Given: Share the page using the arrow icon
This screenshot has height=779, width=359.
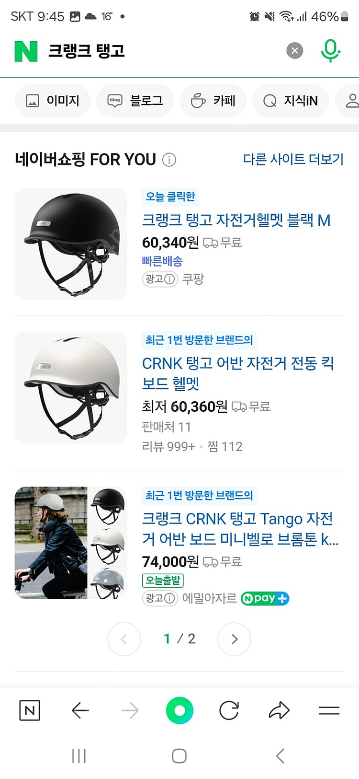Looking at the screenshot, I should [279, 710].
